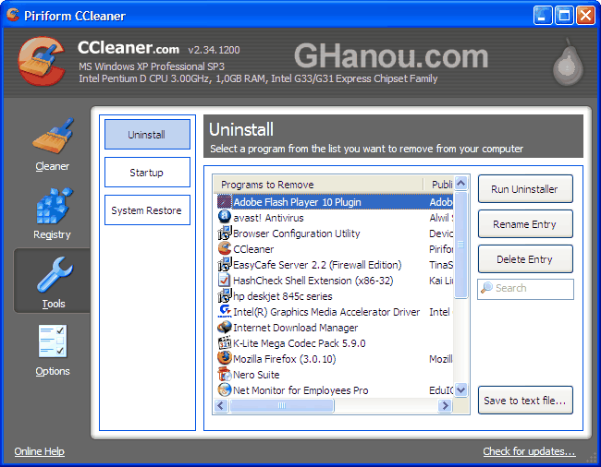Select Net Monitor for Employees Pro text
601x467 pixels.
coord(300,390)
